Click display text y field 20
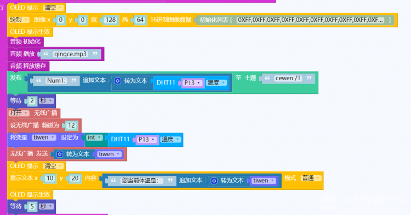The image size is (411, 215). point(75,178)
